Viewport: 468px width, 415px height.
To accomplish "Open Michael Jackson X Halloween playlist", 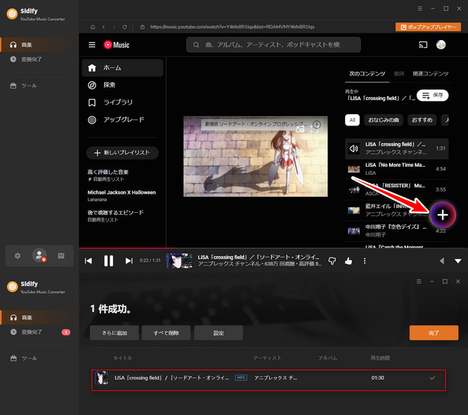I will [x=122, y=195].
